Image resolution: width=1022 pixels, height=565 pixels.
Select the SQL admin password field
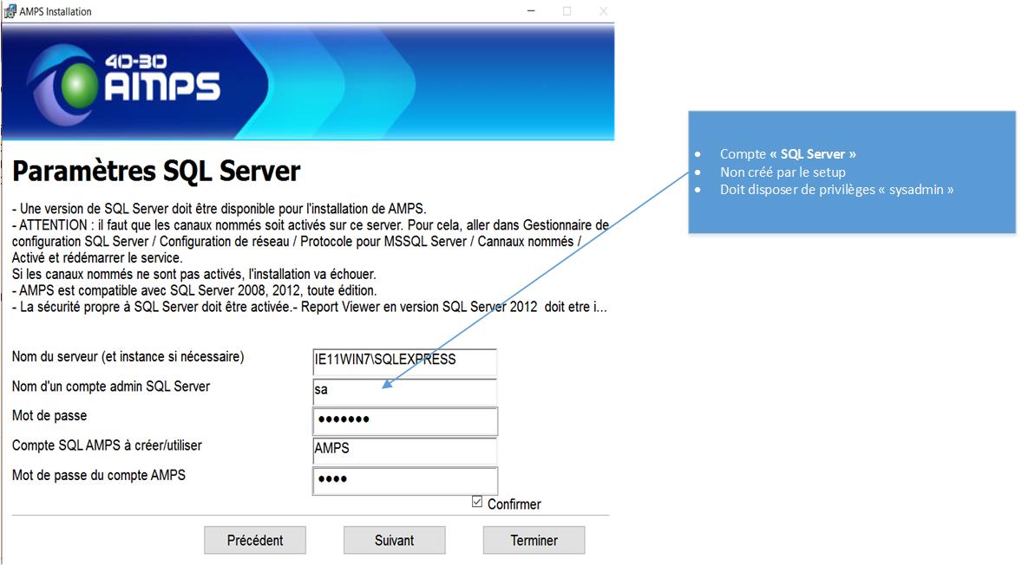(404, 421)
